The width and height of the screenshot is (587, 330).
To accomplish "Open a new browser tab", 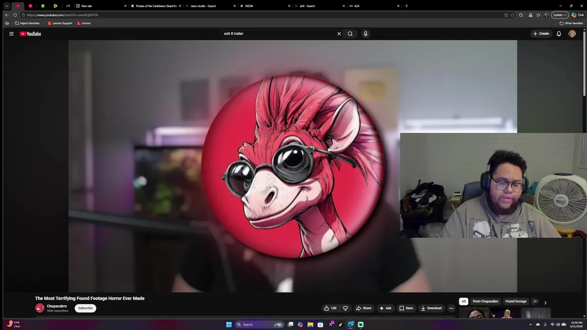I will [406, 6].
